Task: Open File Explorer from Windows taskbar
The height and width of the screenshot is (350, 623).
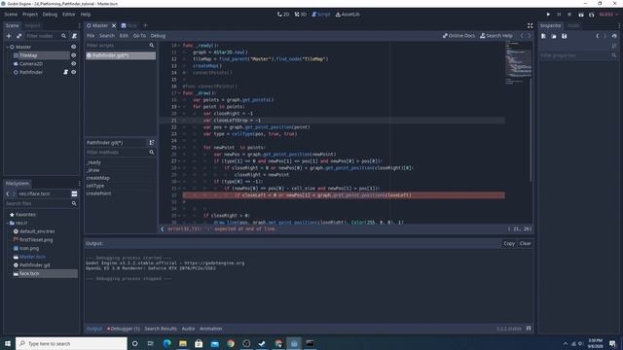Action: coord(183,343)
